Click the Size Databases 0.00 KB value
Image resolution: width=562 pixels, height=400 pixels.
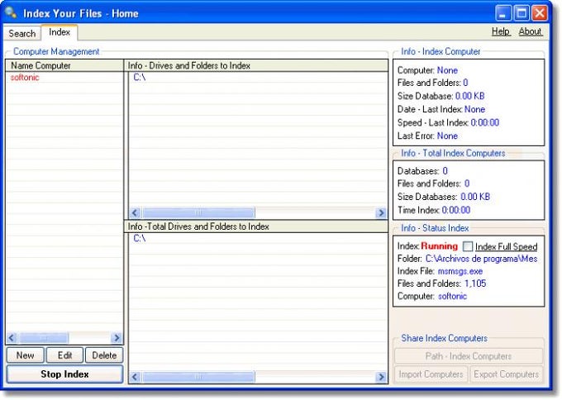coord(475,197)
